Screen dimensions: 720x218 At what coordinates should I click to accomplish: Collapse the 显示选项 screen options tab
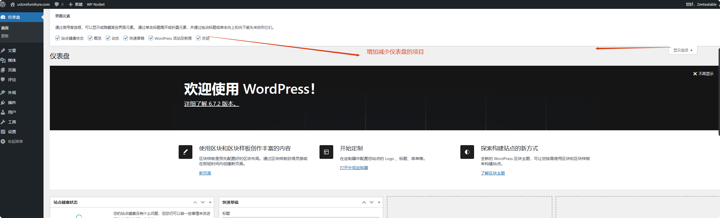tap(683, 50)
